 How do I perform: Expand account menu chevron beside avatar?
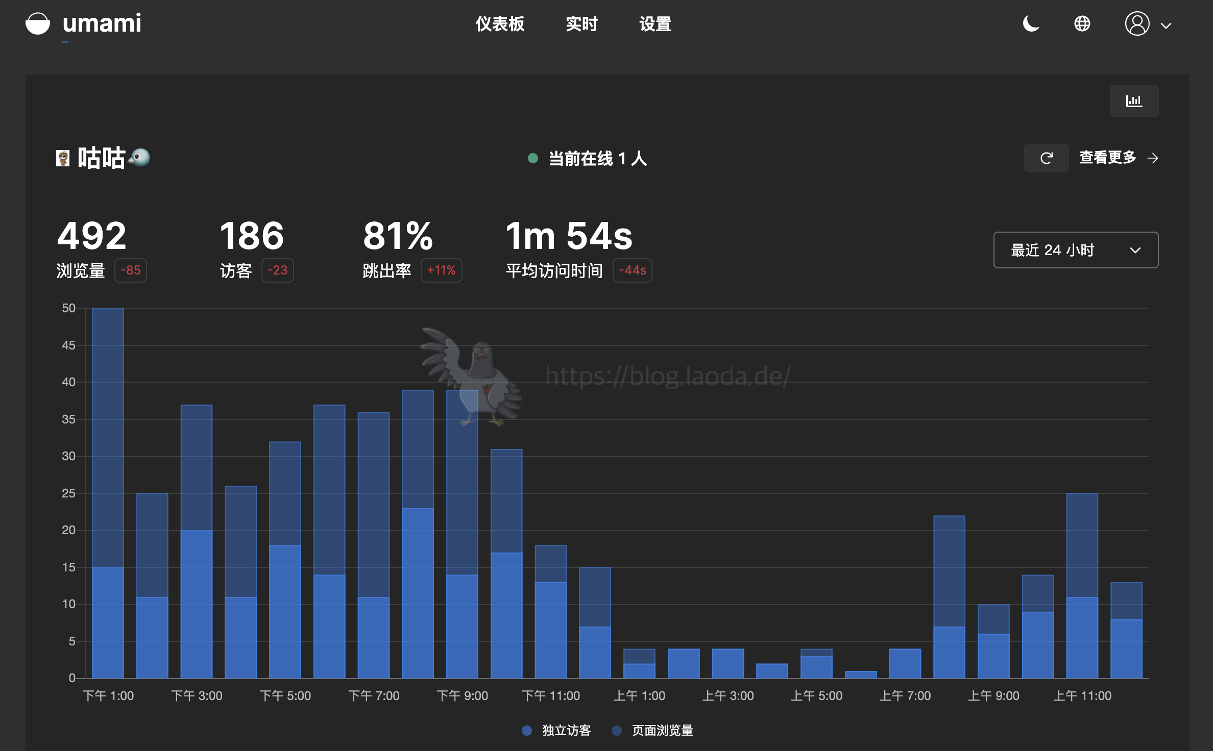tap(1166, 26)
